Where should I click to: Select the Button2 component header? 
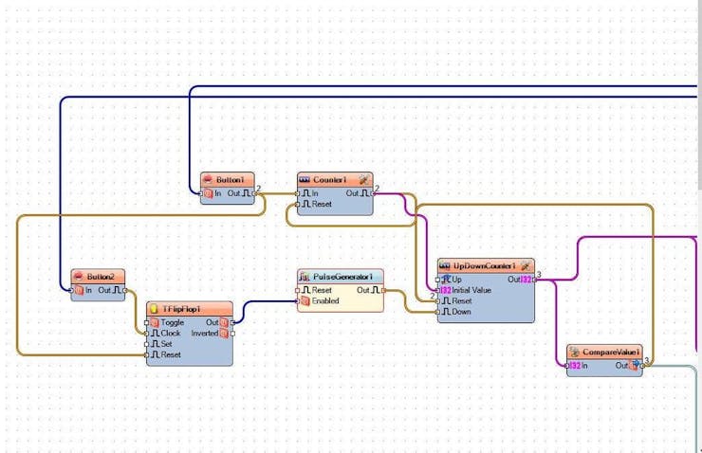(98, 277)
